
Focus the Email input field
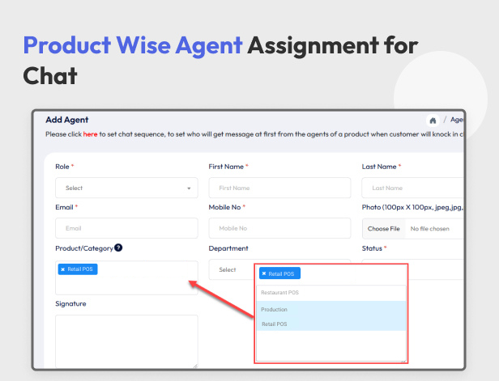[x=126, y=228]
